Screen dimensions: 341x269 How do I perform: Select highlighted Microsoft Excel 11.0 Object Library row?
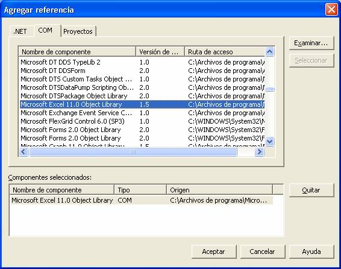142,104
